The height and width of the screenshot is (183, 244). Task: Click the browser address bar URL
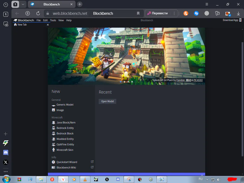(70, 13)
